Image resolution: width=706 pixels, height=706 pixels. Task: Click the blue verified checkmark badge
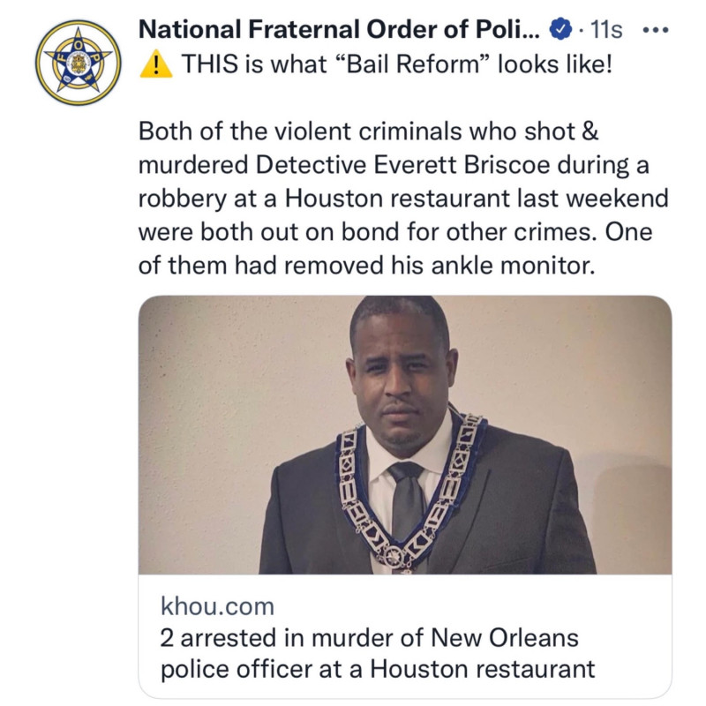tap(560, 29)
